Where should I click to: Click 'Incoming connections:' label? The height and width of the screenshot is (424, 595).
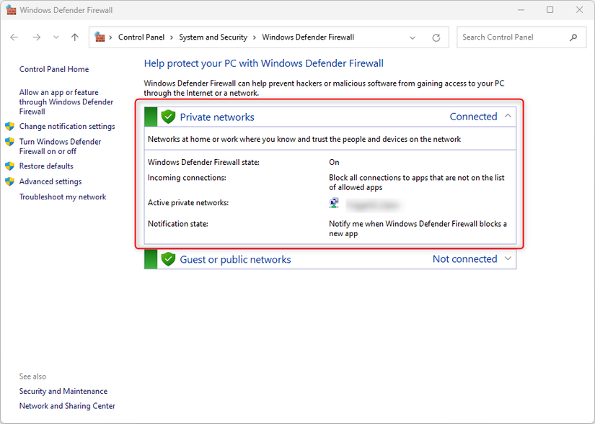point(187,178)
